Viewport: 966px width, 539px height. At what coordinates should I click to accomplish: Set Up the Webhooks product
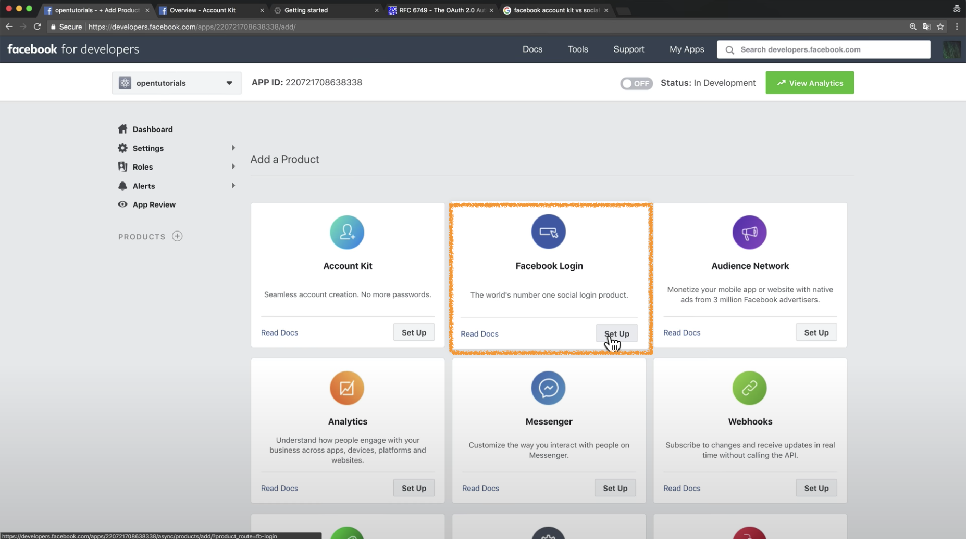click(816, 488)
